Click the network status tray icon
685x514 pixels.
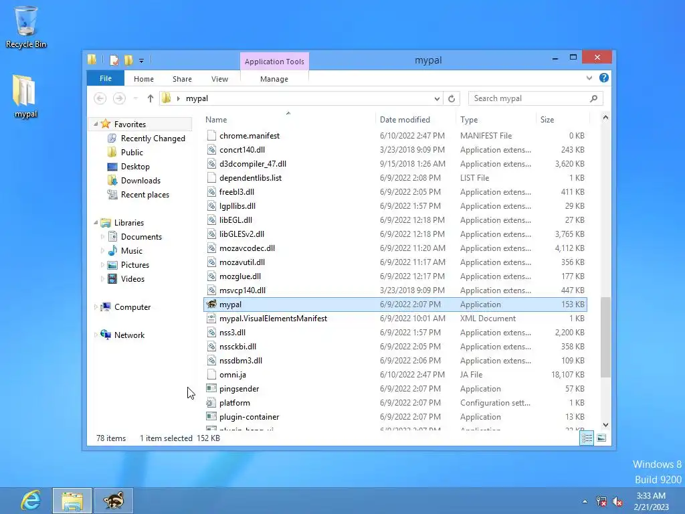pos(601,502)
